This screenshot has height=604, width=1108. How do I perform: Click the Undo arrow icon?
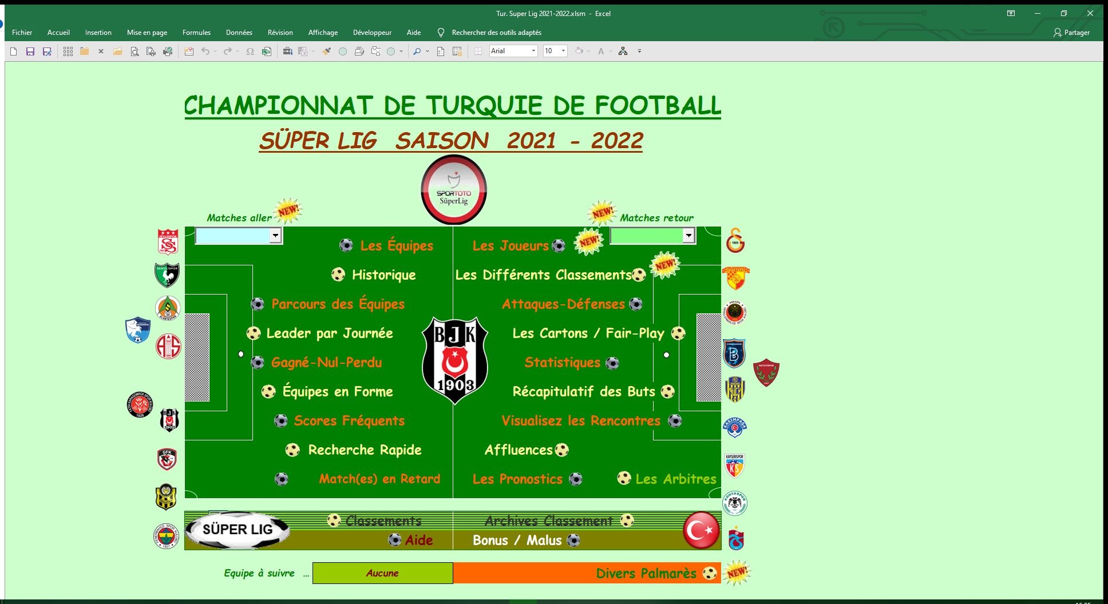205,51
